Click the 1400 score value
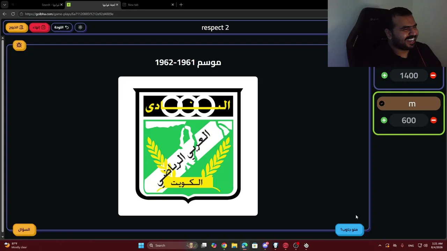Viewport: 447px width, 251px height. (x=409, y=75)
